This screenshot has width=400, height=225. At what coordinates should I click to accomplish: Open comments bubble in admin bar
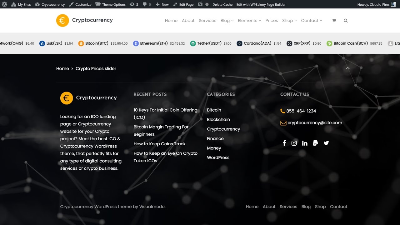click(147, 4)
